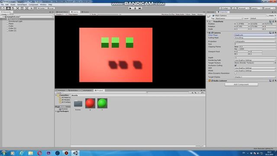
Task: Open Transform component reference book icon
Action: pyautogui.click(x=270, y=21)
